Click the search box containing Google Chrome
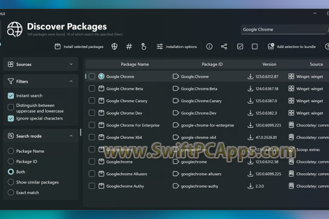The height and width of the screenshot is (219, 329). coord(283,30)
